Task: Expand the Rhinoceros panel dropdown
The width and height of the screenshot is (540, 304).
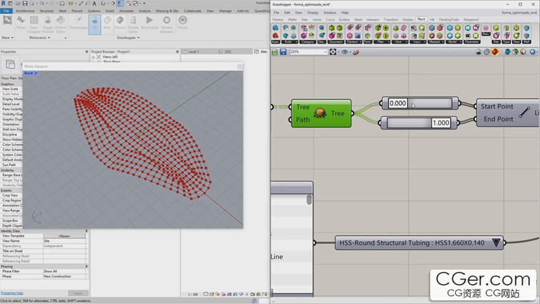Action: [40, 37]
